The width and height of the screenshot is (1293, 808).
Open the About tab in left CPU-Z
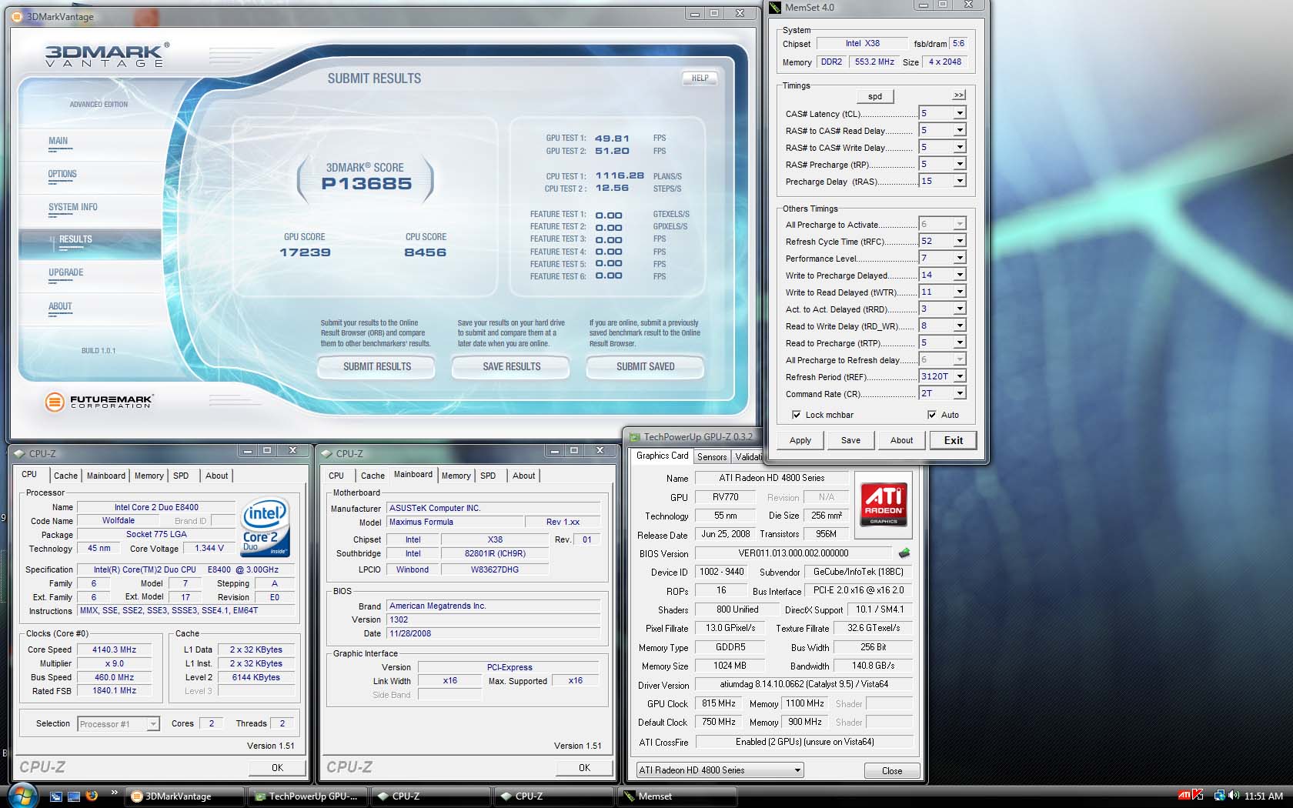[x=216, y=476]
